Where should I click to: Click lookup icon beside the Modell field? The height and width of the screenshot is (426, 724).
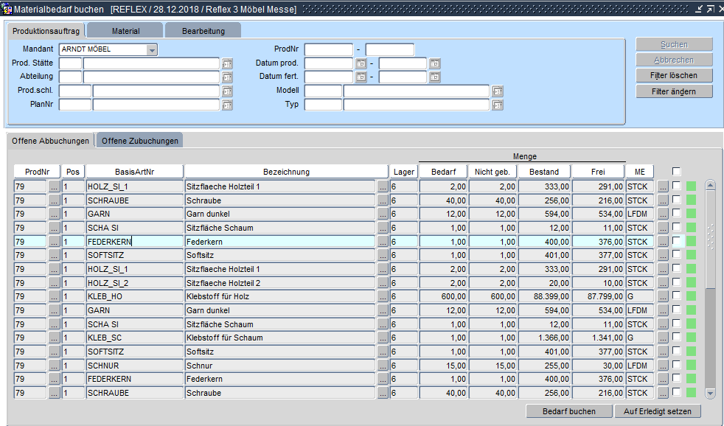tap(498, 91)
